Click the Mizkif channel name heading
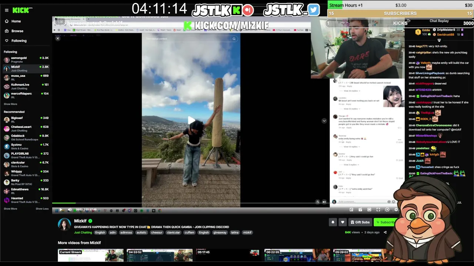 (x=80, y=221)
